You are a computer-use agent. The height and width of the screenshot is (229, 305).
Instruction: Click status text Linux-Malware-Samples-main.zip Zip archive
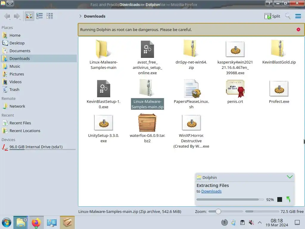tap(130, 211)
